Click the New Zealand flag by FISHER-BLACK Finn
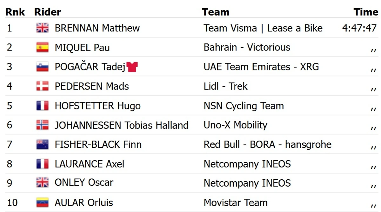 [42, 144]
